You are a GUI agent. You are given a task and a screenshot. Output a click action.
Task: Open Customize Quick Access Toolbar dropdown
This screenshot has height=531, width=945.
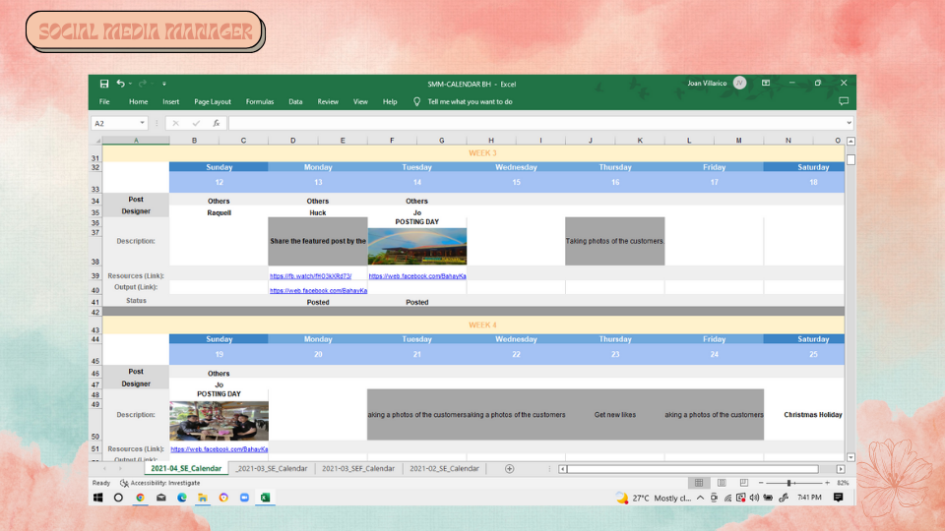[164, 84]
